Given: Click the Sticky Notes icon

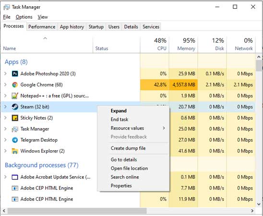Looking at the screenshot, I should pos(15,118).
